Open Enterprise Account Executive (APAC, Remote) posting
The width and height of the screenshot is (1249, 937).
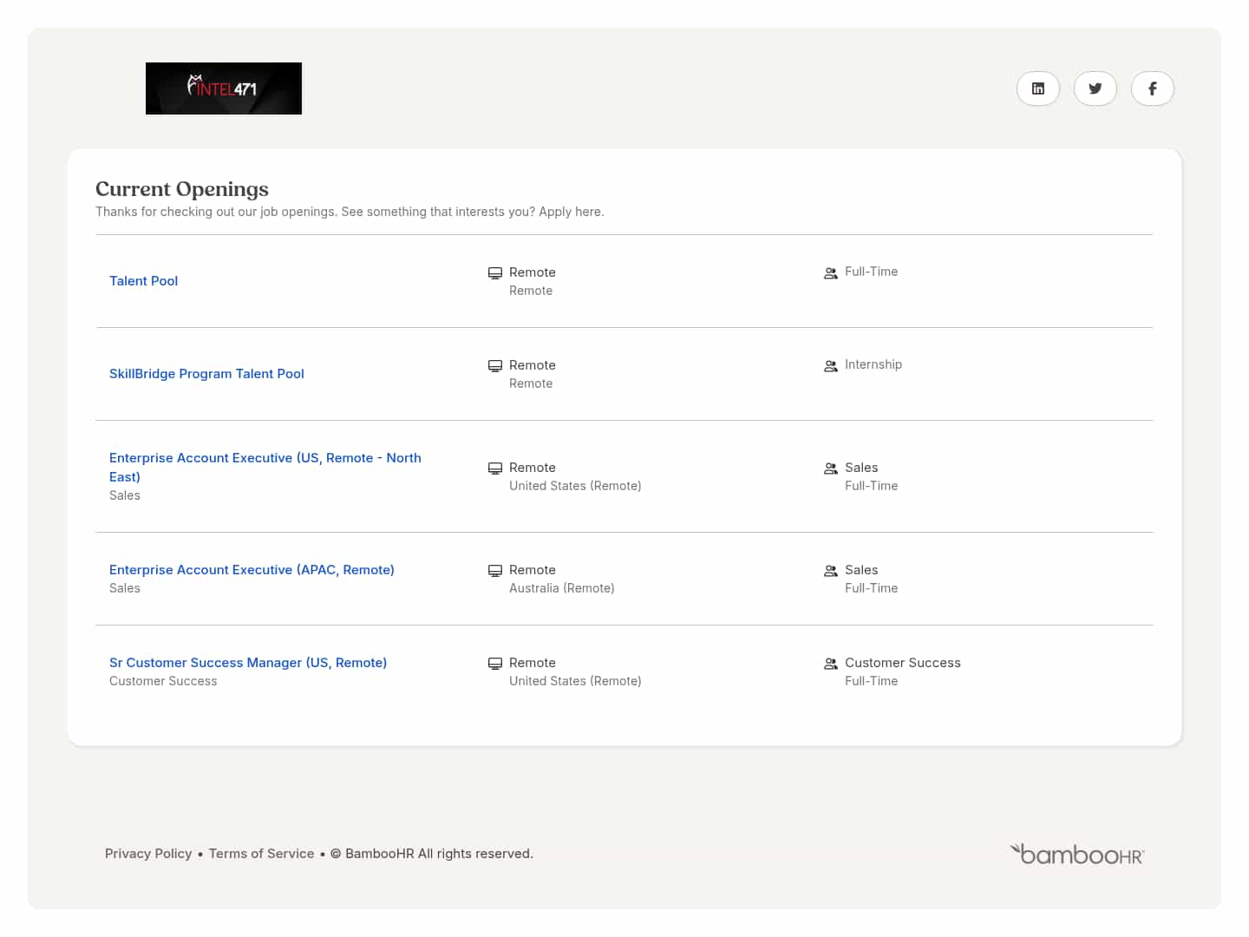click(252, 569)
